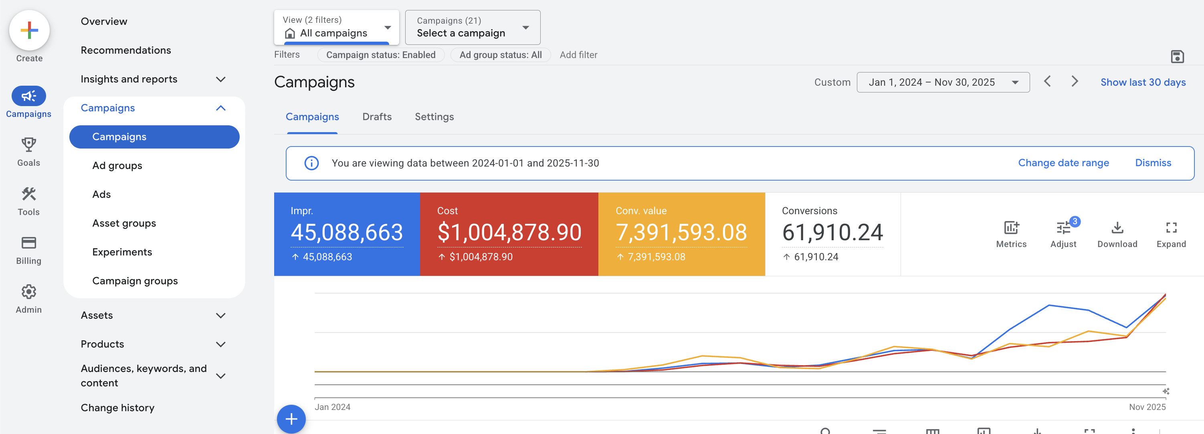Open the Billing card icon

point(28,243)
